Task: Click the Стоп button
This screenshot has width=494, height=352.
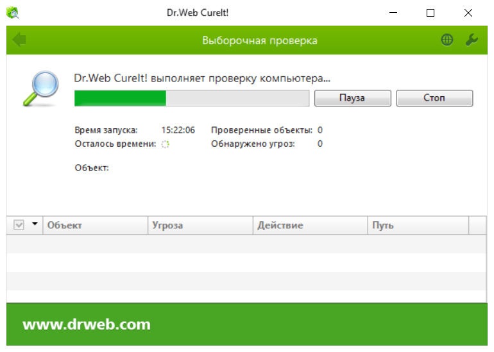Action: 434,98
